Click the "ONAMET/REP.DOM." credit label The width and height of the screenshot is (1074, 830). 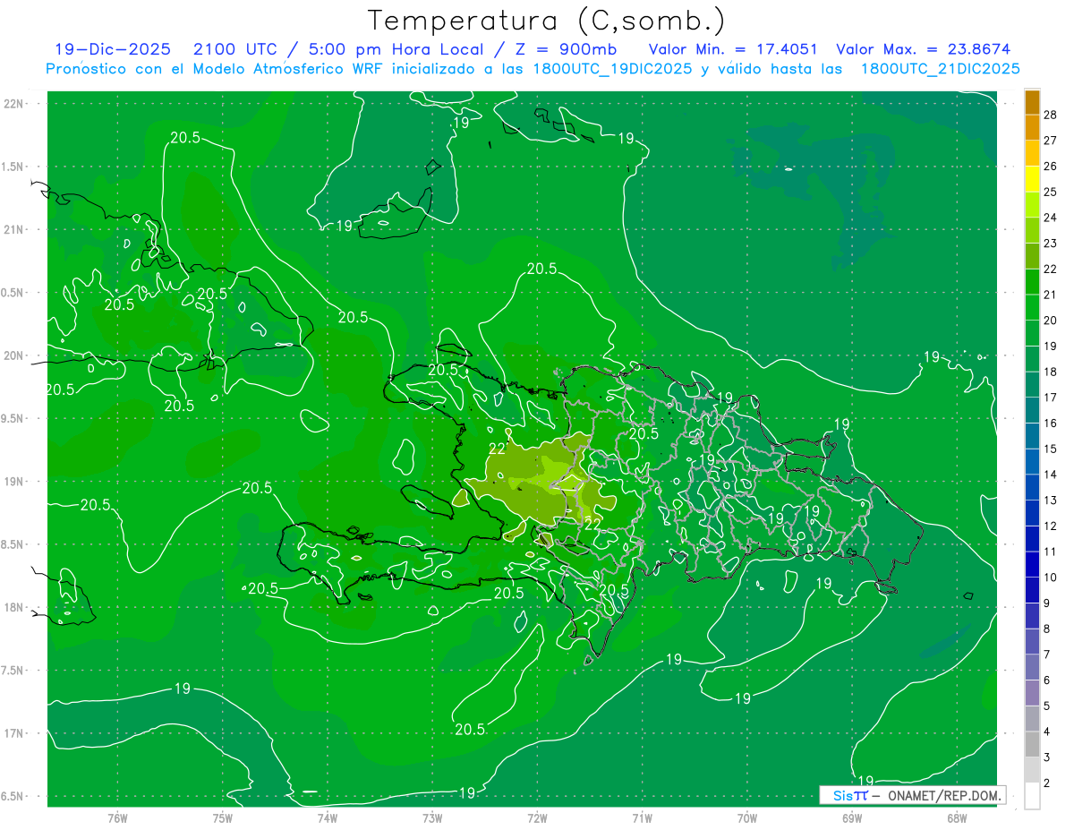point(943,795)
